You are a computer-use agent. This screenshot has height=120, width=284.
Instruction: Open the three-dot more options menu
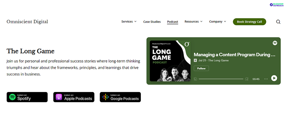pos(266,79)
